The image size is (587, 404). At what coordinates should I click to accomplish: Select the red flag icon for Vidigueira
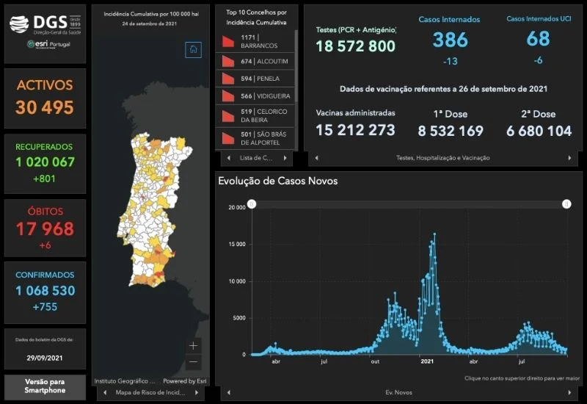pyautogui.click(x=227, y=96)
